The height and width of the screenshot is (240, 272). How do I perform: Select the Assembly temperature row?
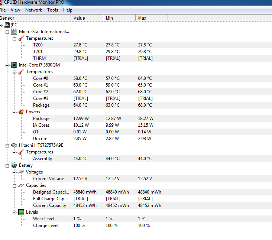(152, 159)
